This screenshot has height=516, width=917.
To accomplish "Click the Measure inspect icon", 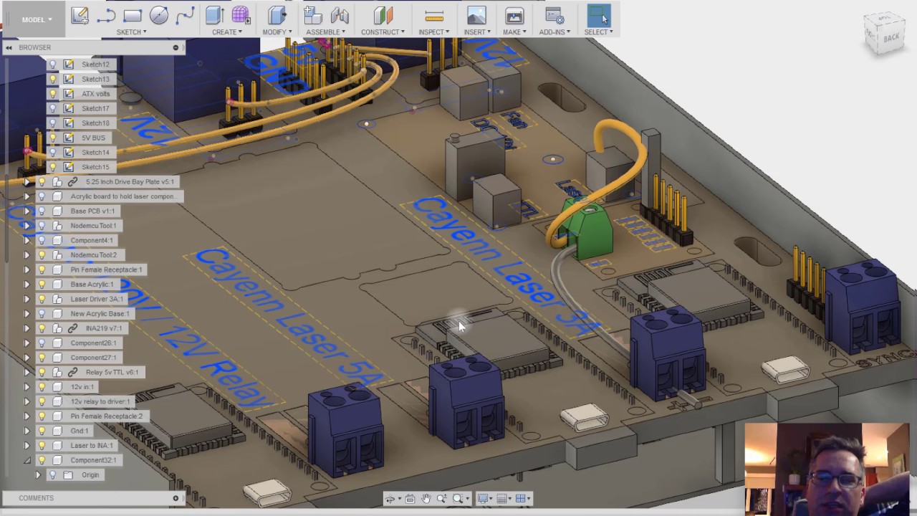I will tap(433, 15).
